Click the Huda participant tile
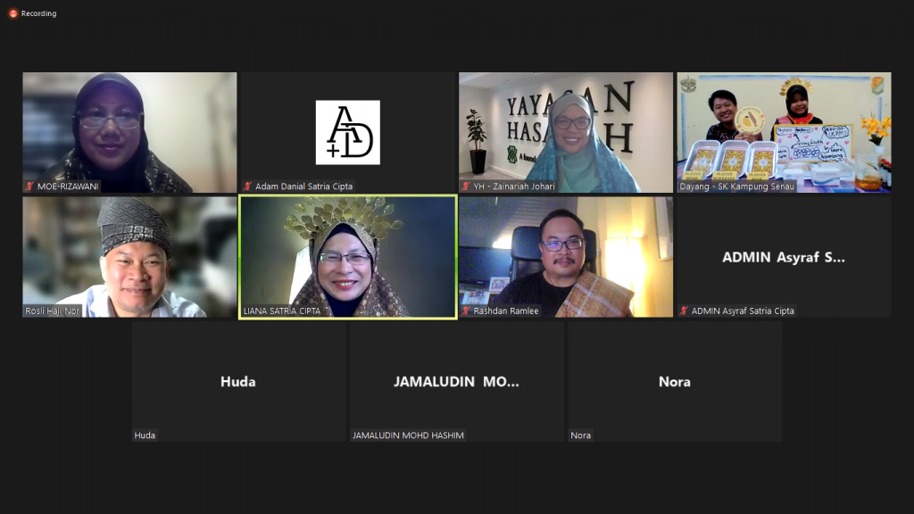914x514 pixels. [x=238, y=381]
